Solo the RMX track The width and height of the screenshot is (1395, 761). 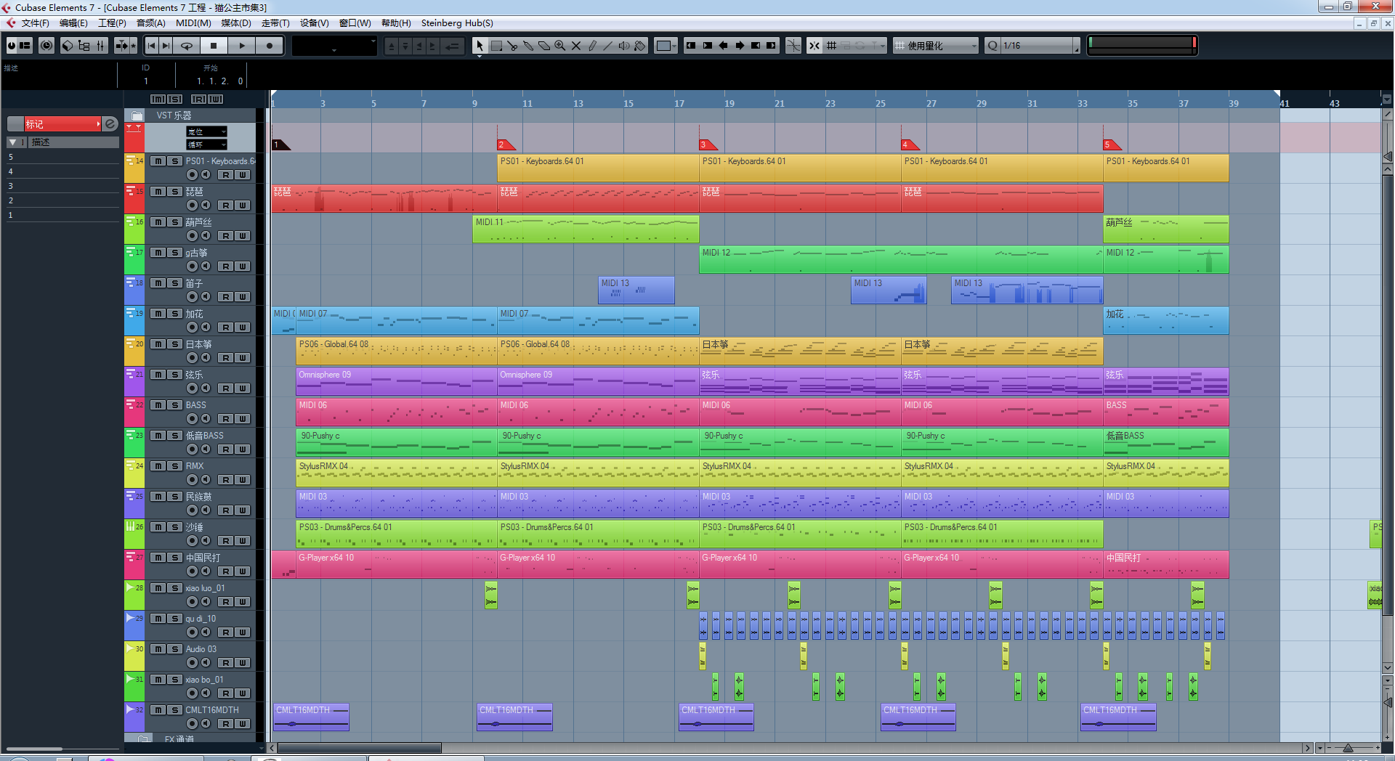pos(174,466)
